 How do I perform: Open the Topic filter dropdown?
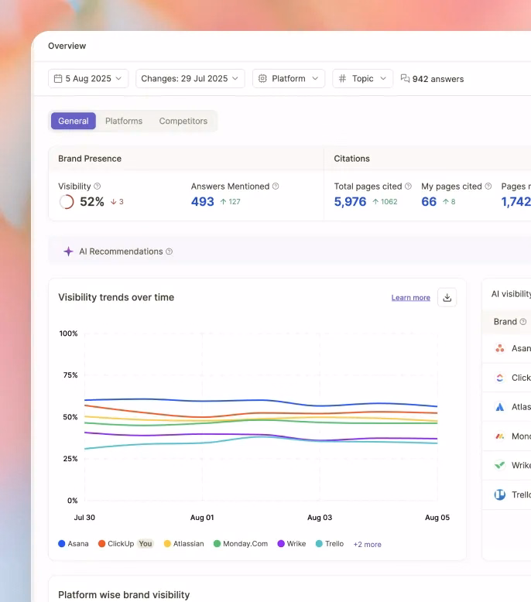pyautogui.click(x=362, y=79)
